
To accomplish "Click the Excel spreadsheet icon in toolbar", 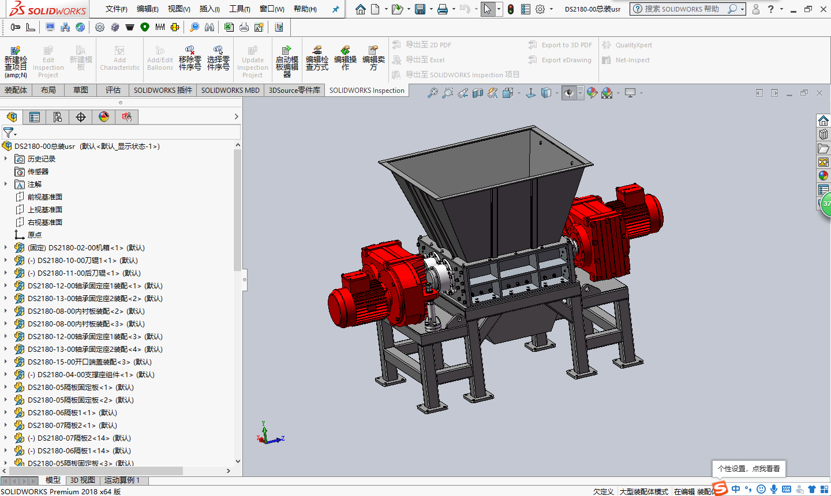I will click(x=229, y=27).
